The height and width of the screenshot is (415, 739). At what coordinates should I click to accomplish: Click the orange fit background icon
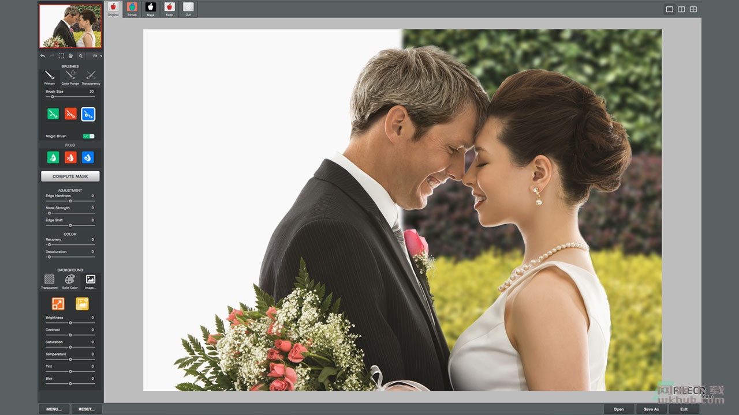tap(58, 304)
